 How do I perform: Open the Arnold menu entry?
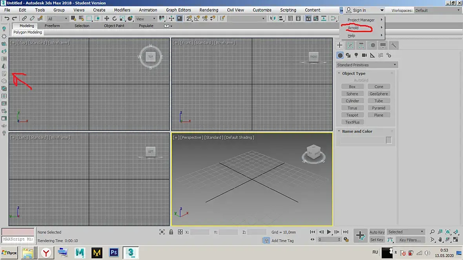[353, 28]
